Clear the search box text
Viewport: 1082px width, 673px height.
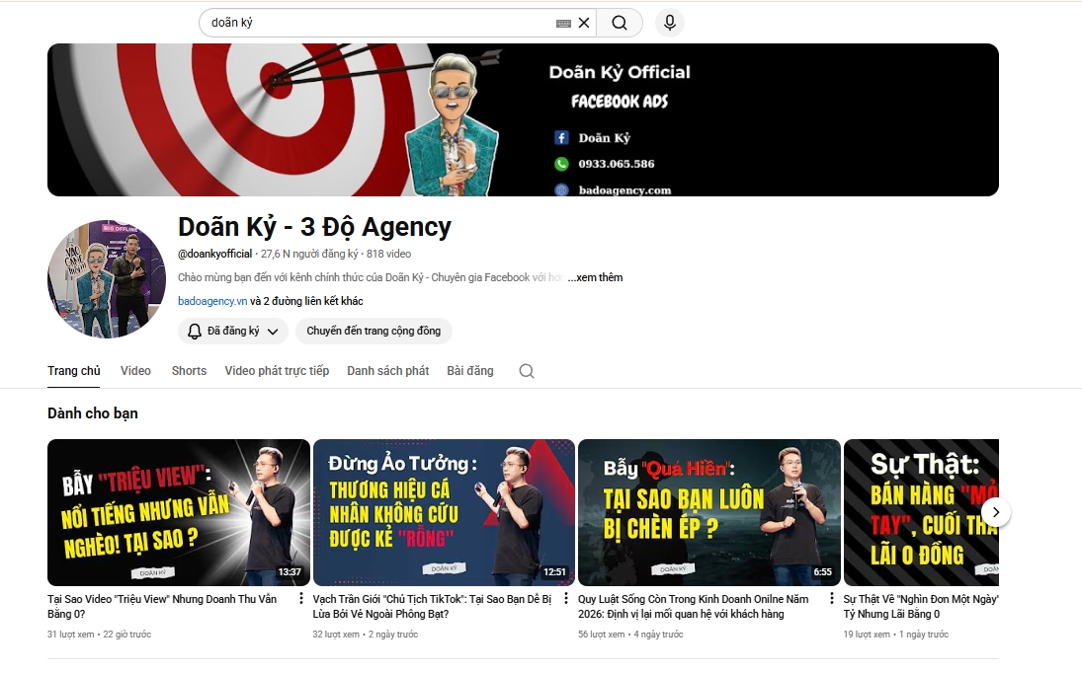pos(584,23)
